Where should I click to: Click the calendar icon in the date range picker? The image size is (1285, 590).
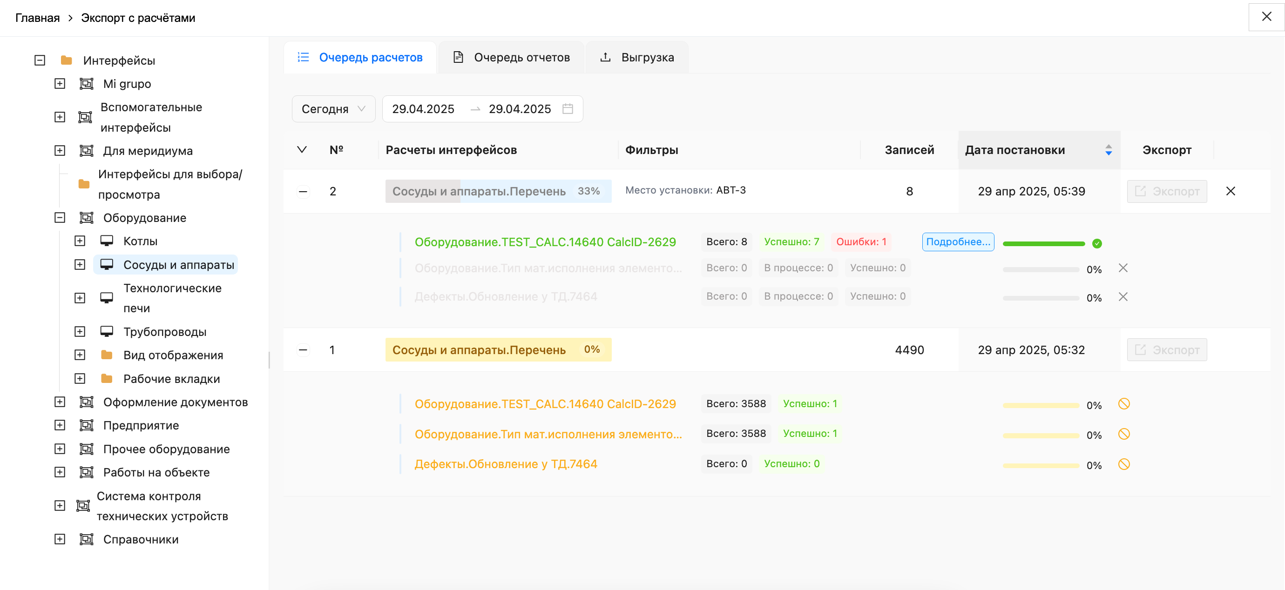click(568, 109)
